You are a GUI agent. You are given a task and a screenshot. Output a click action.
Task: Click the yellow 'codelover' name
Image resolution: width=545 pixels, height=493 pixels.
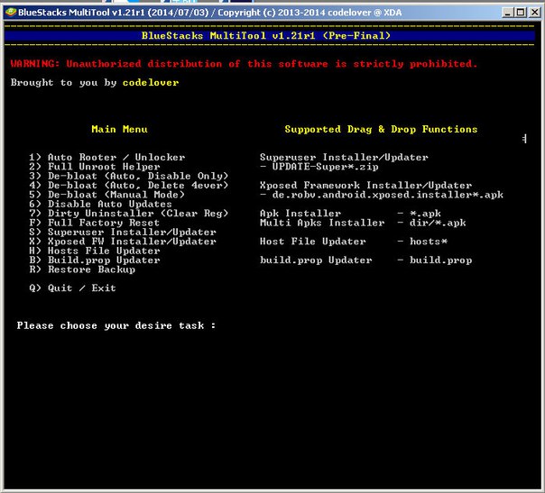[x=151, y=83]
